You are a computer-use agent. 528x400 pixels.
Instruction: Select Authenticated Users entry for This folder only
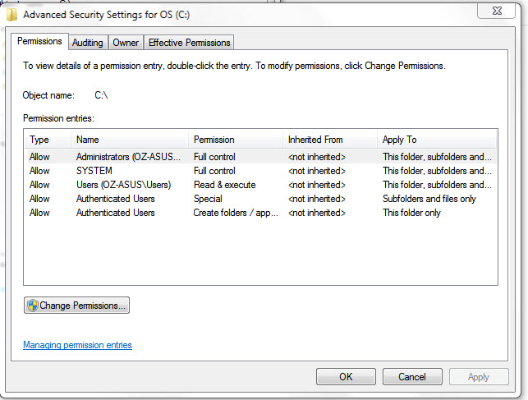(260, 213)
